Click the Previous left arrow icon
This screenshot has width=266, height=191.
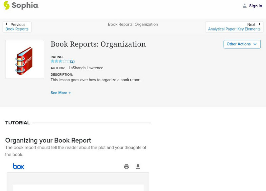pyautogui.click(x=7, y=24)
